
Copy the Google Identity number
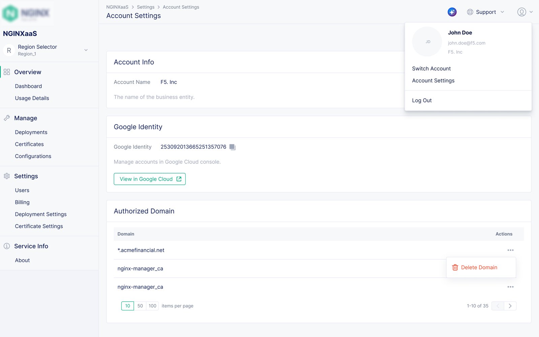232,147
